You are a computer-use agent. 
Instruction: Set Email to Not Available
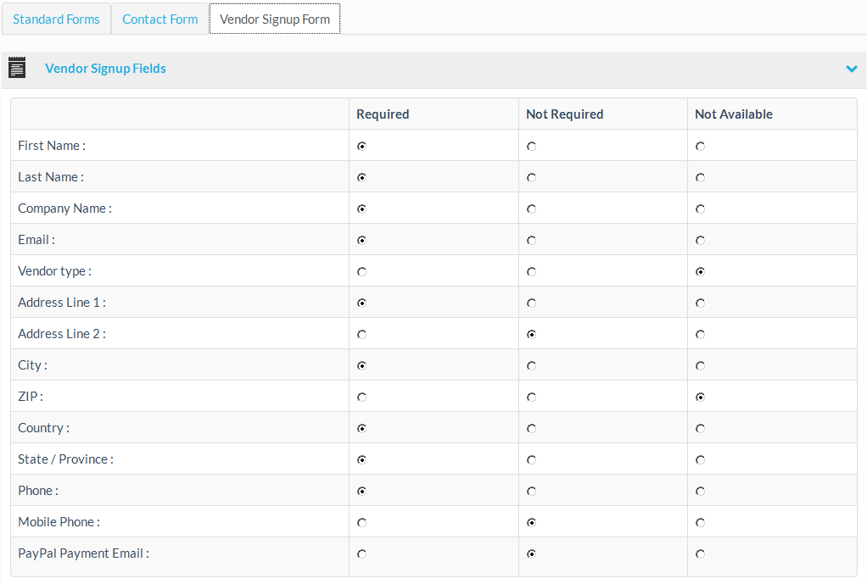[x=700, y=241]
